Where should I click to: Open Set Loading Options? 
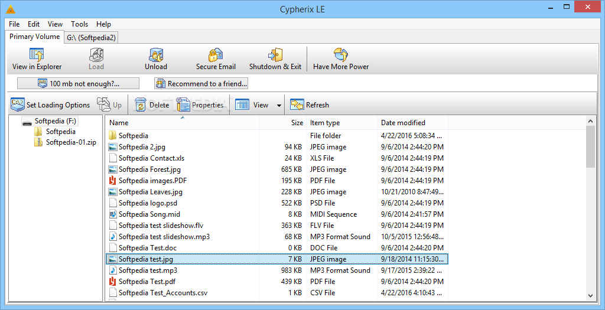coord(50,105)
